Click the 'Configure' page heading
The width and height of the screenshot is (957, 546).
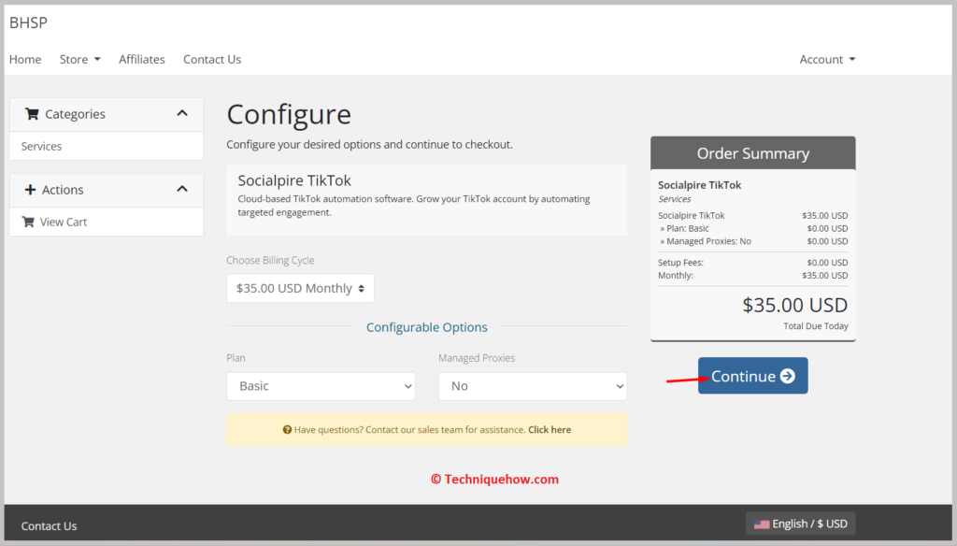click(x=289, y=114)
